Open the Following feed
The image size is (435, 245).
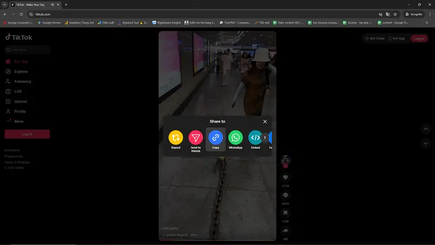click(18, 81)
